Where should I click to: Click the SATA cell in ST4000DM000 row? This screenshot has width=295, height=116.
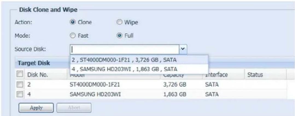click(212, 85)
